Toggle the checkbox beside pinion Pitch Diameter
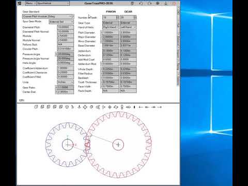 pos(101,33)
